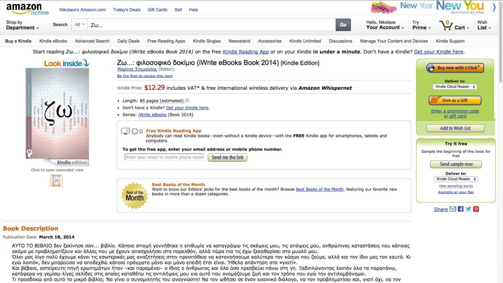Screen dimensions: 503x283
Task: Open the Deliver to dropdown under Buy now
Action: (455, 86)
